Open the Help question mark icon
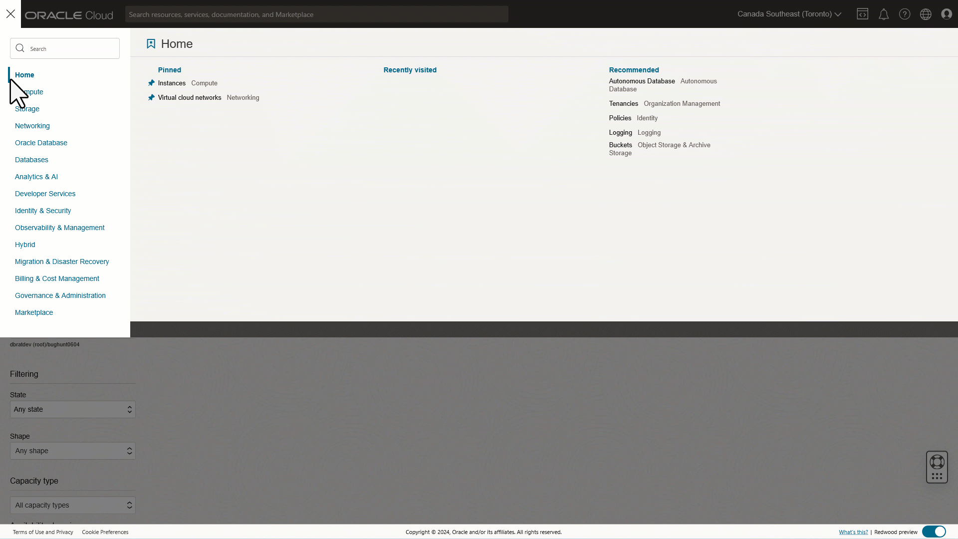This screenshot has height=539, width=958. pos(905,14)
